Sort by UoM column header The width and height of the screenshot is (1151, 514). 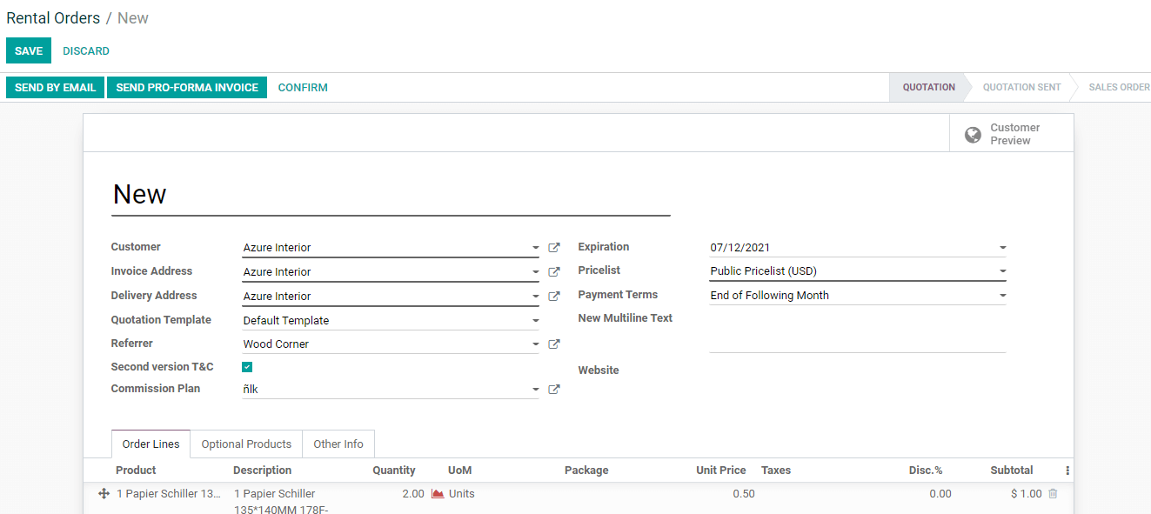(x=459, y=471)
